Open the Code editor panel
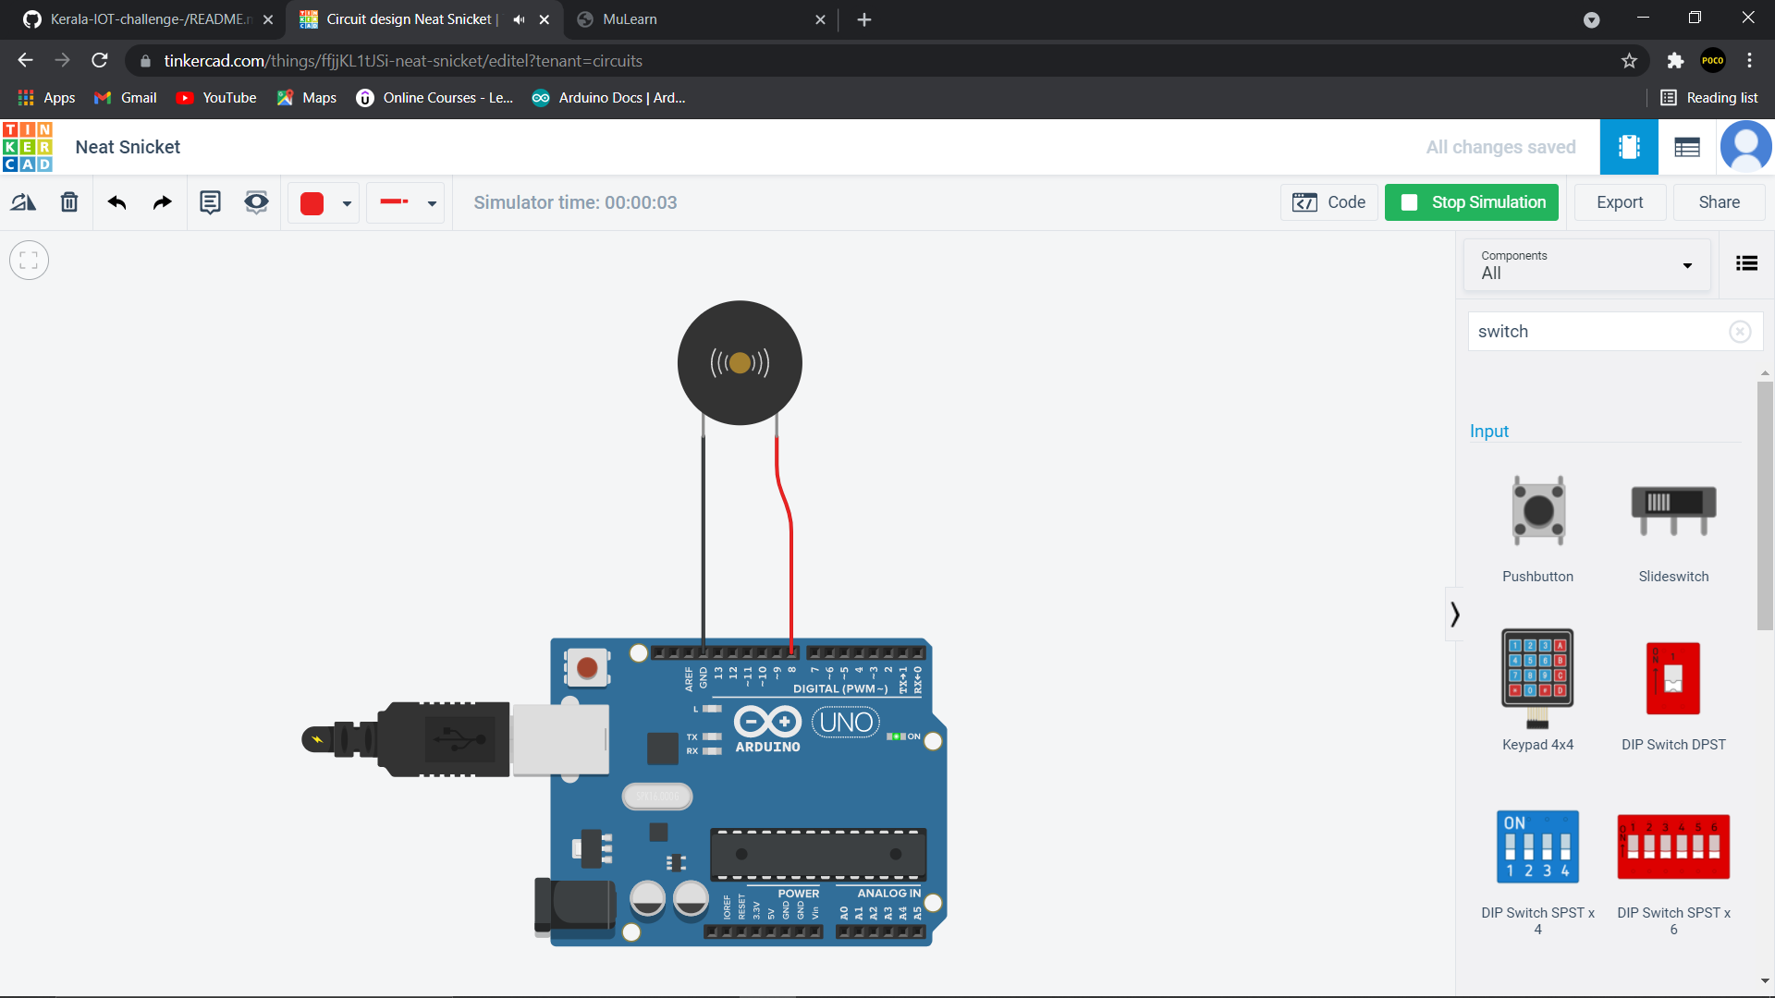This screenshot has width=1775, height=998. click(x=1328, y=201)
